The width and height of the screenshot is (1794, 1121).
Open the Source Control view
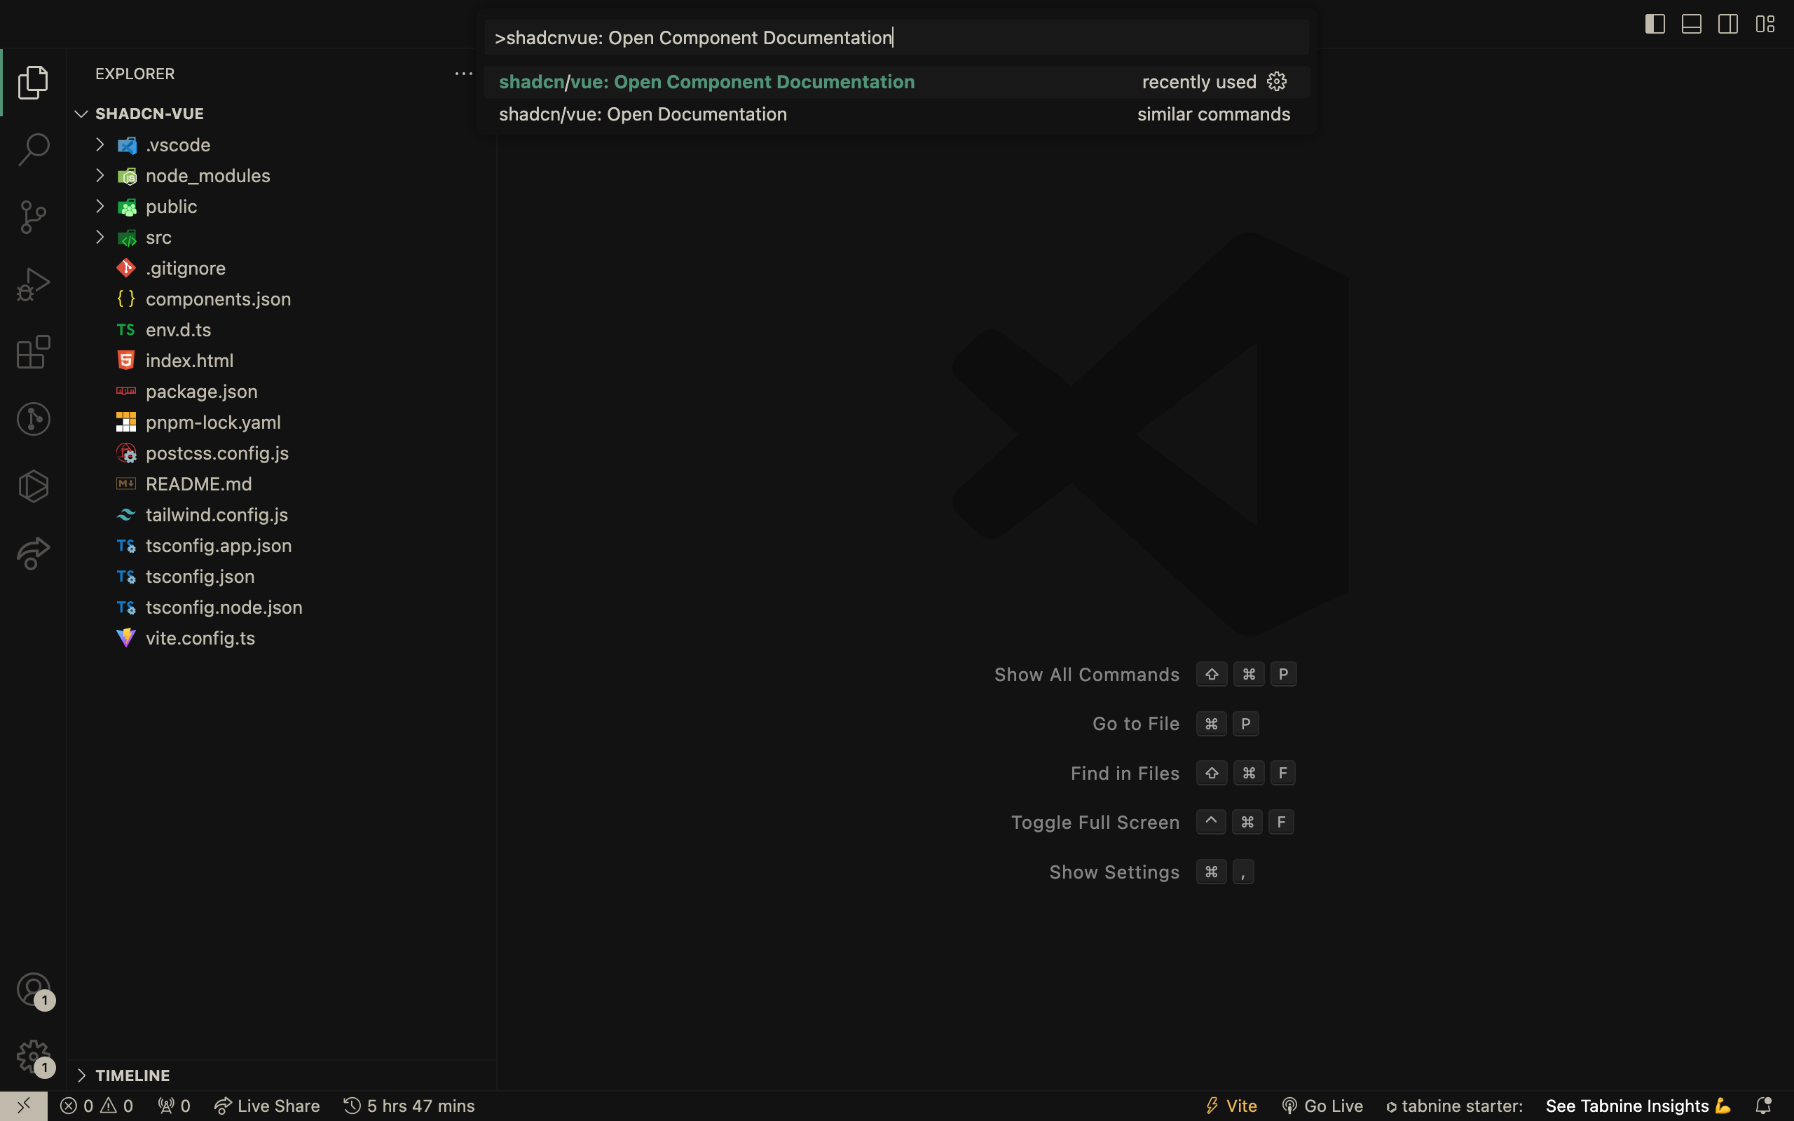click(34, 217)
